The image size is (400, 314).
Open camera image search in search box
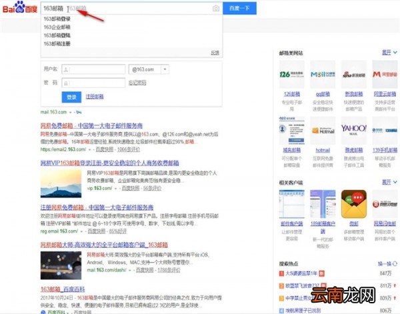[216, 9]
